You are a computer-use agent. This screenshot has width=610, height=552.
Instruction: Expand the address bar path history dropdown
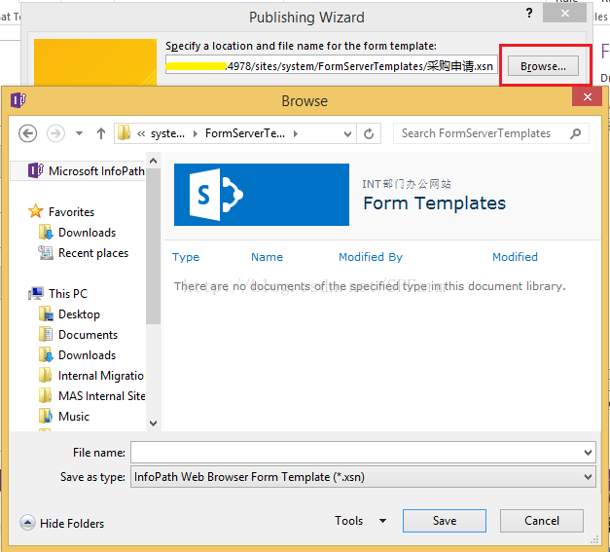pyautogui.click(x=347, y=134)
